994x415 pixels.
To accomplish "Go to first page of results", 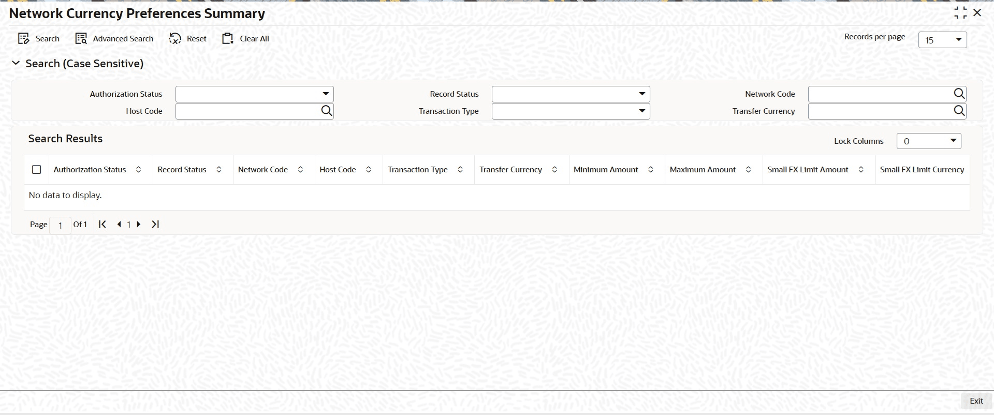I will click(x=103, y=224).
